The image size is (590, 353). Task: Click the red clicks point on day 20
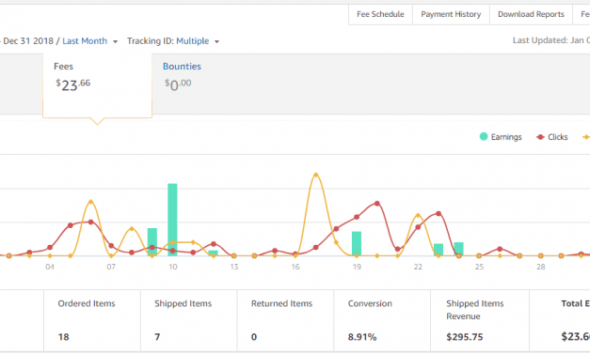(x=377, y=204)
